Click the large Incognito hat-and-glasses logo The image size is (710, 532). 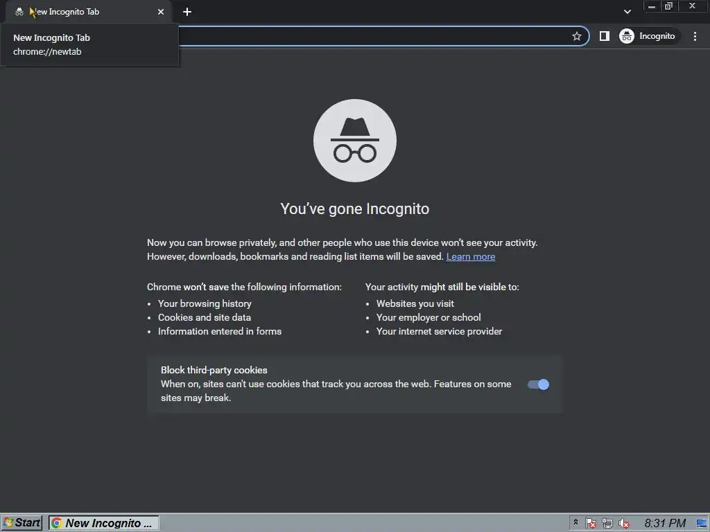(x=355, y=141)
